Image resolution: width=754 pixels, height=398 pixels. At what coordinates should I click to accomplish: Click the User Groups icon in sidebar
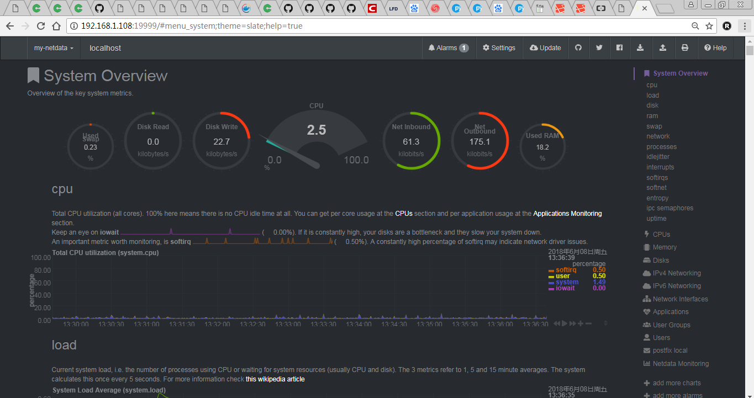point(647,325)
